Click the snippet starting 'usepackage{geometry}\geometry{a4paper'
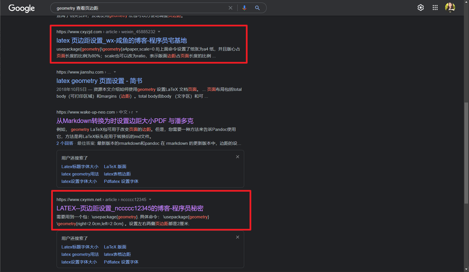469x272 pixels. click(148, 53)
